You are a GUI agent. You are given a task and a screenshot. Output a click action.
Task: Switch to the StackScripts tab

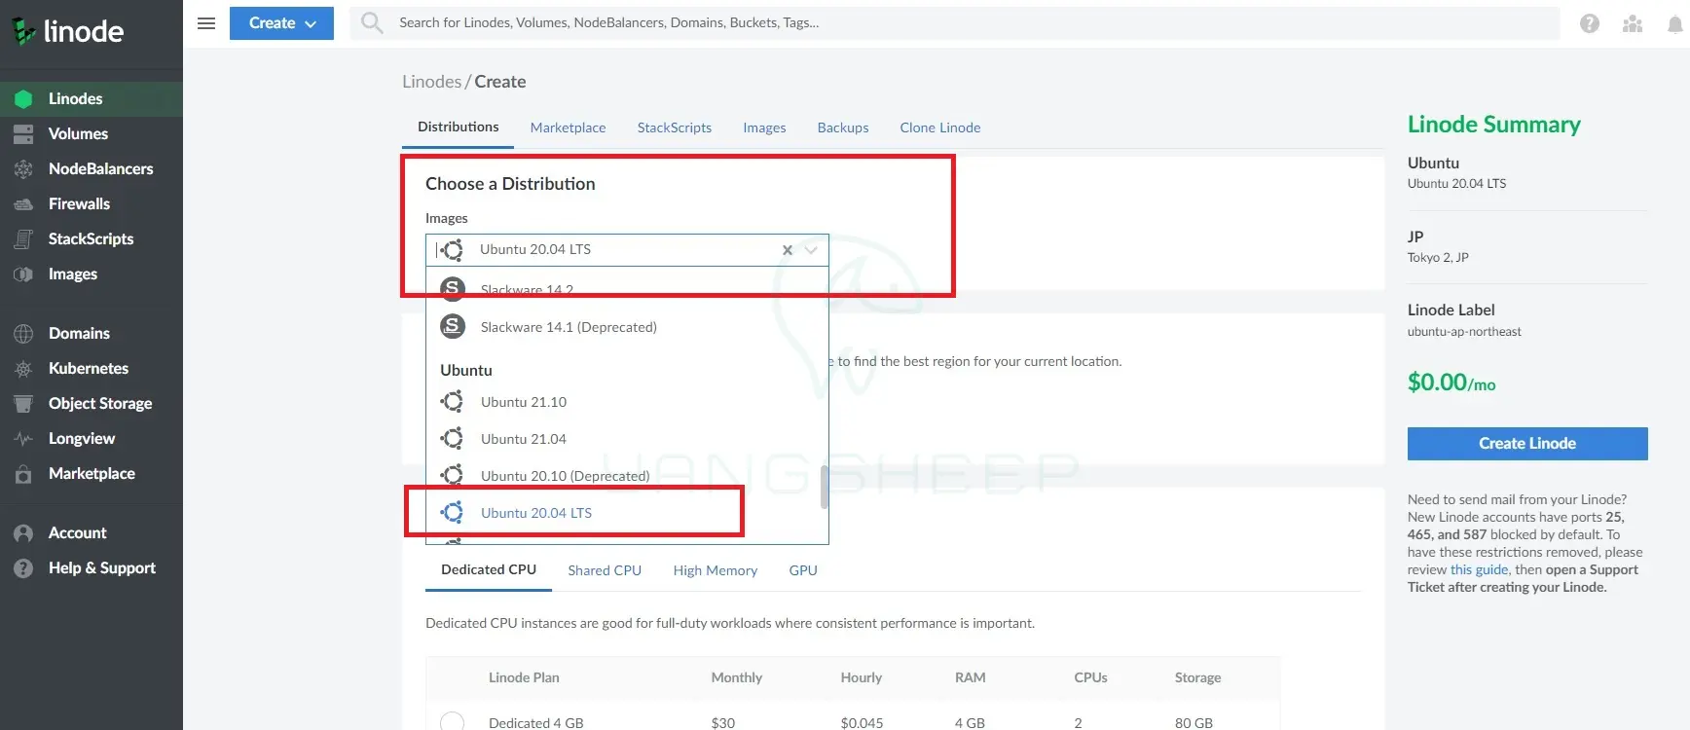[x=675, y=128]
